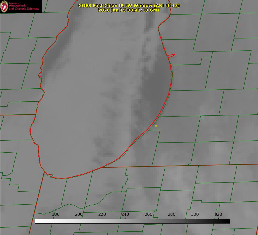The height and width of the screenshot is (235, 258).
Task: Click the 260 colorbar label
Action: (149, 214)
